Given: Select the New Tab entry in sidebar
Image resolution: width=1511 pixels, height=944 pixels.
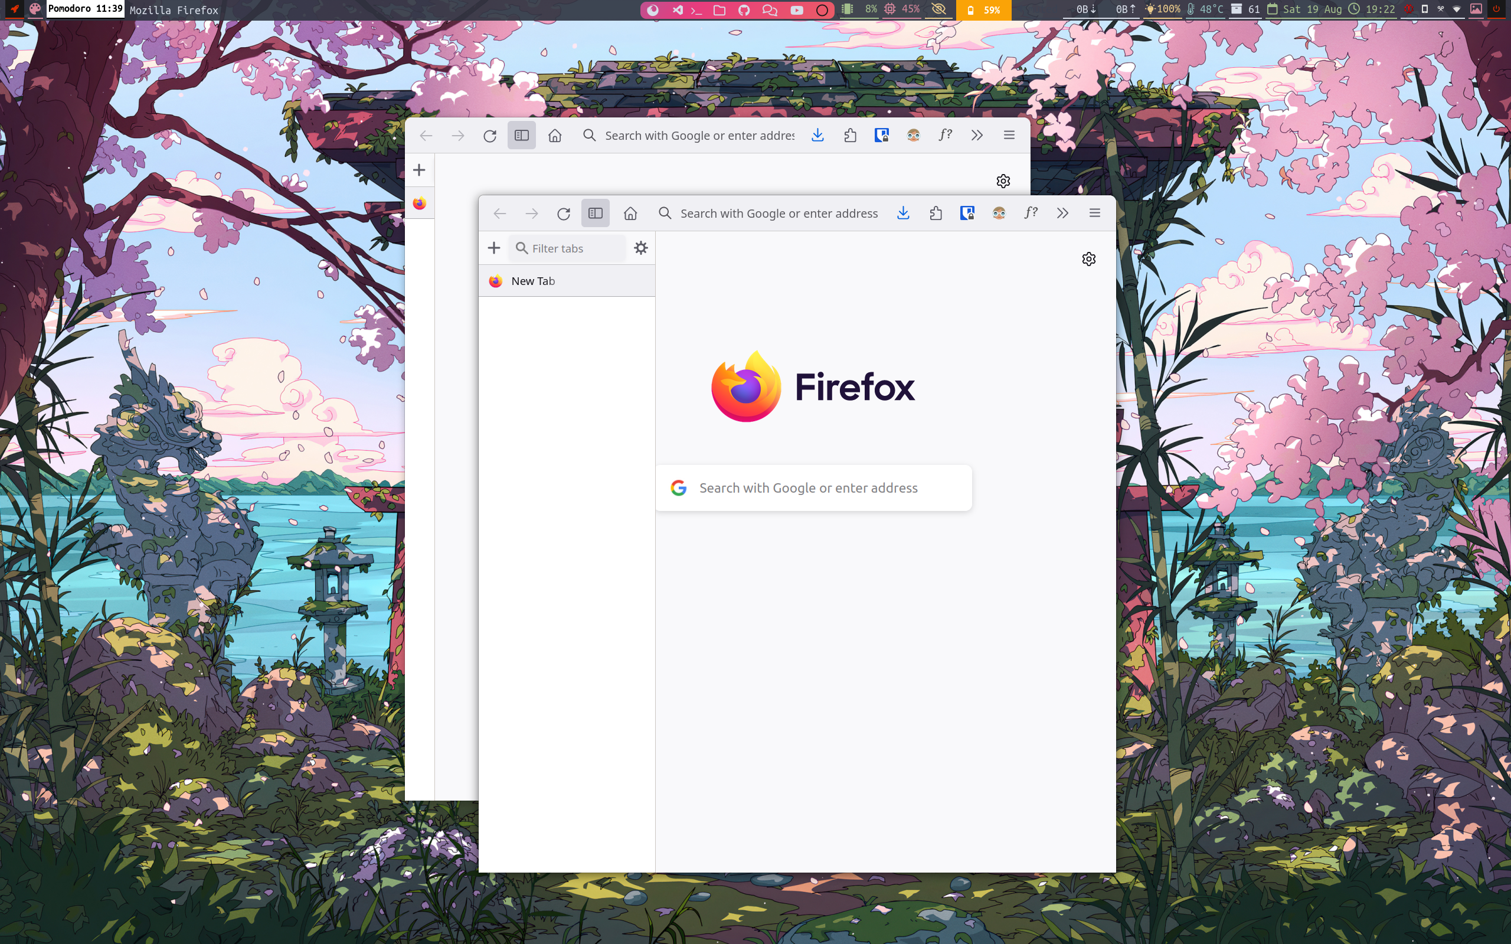Looking at the screenshot, I should click(567, 281).
